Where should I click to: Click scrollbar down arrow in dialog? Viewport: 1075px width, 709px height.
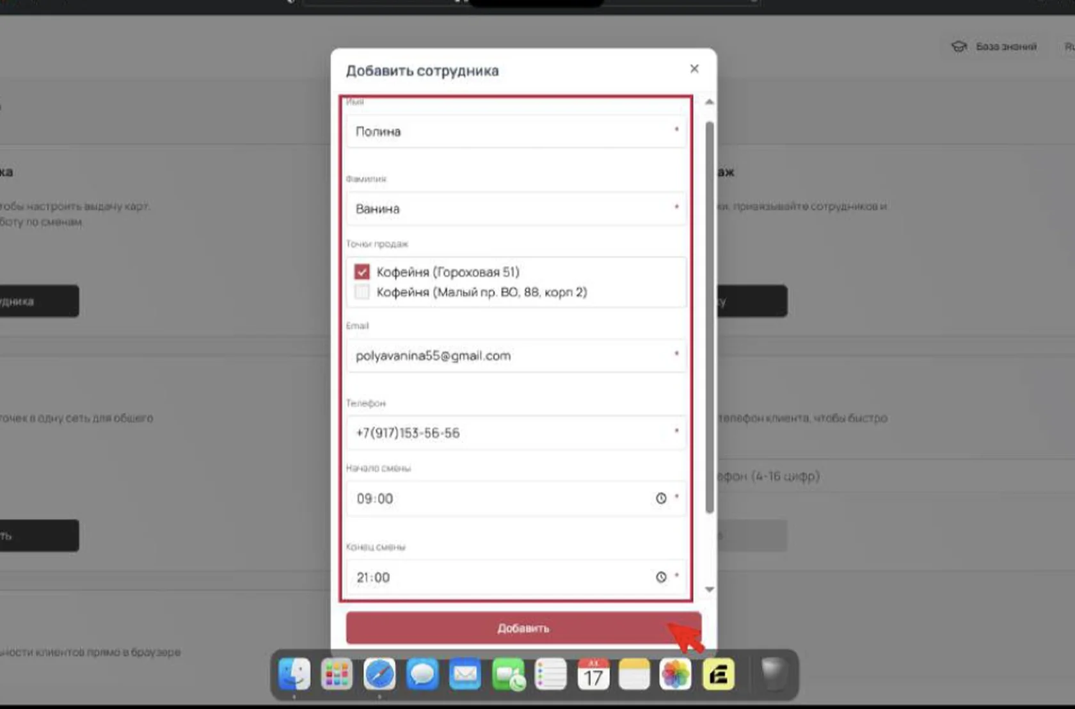709,589
